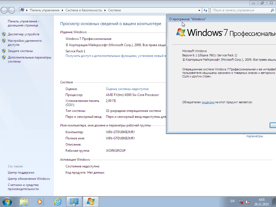The height and width of the screenshot is (207, 276).
Task: Open Windows Explorer from taskbar
Action: pos(24,202)
